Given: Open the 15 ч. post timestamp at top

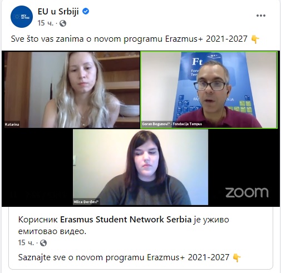Looking at the screenshot, I should [45, 23].
